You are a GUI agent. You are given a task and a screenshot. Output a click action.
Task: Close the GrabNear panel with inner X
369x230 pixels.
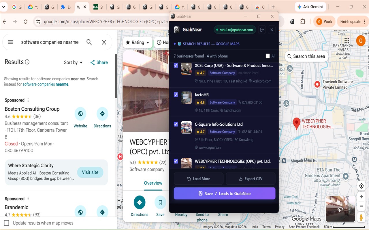272,30
